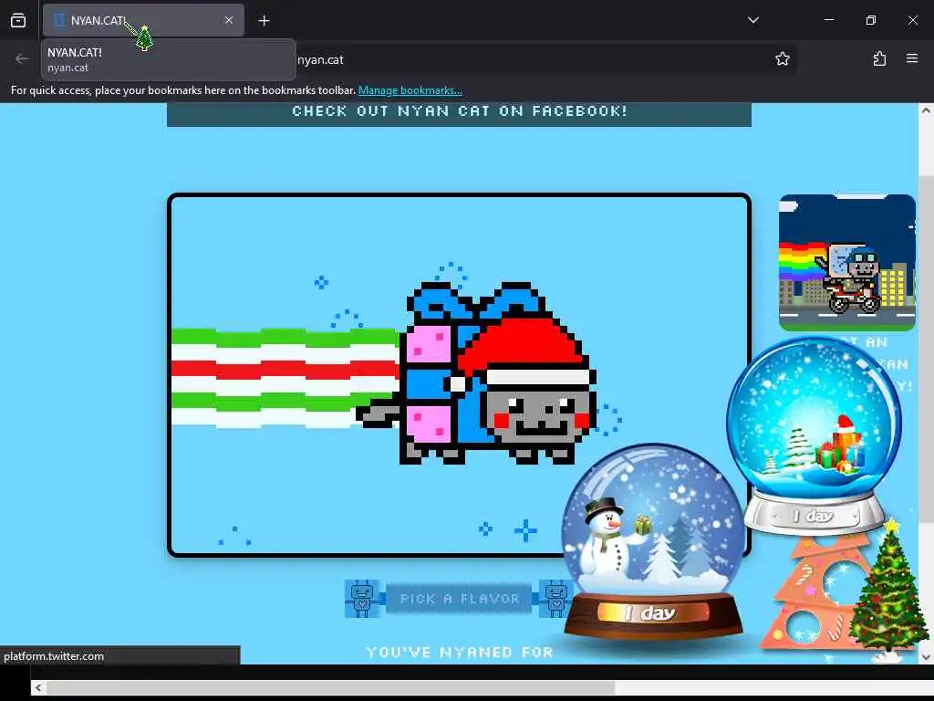
Task: Click the robot icon left of Pick a Flavor
Action: tap(363, 599)
